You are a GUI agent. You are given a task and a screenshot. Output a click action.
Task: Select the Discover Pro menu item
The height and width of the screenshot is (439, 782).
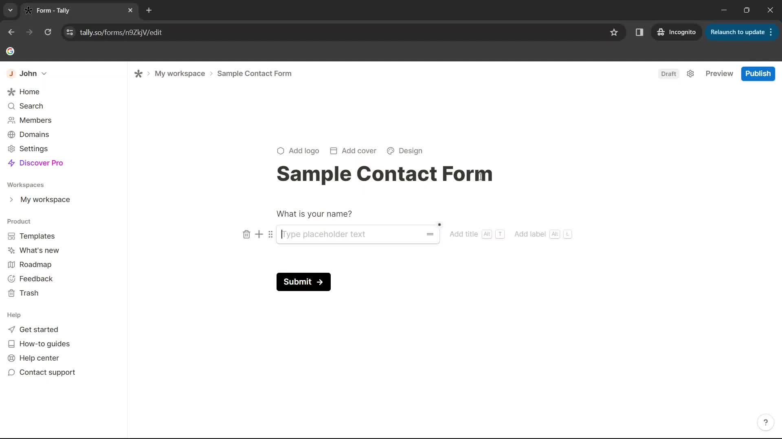pyautogui.click(x=41, y=163)
